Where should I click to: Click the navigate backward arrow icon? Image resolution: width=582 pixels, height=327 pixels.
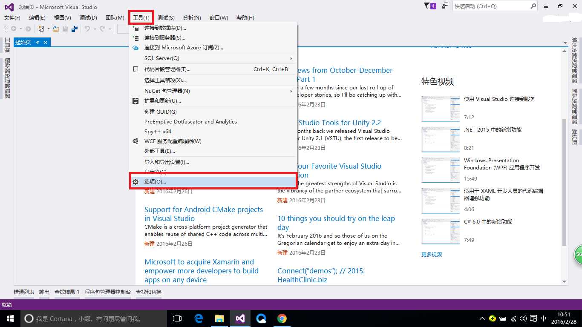point(14,29)
